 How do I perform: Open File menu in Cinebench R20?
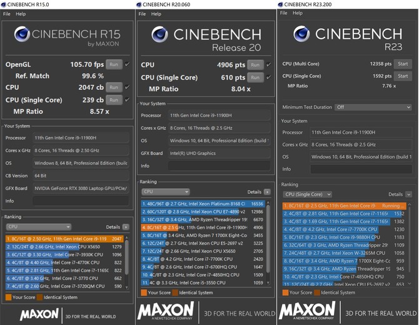click(x=142, y=14)
